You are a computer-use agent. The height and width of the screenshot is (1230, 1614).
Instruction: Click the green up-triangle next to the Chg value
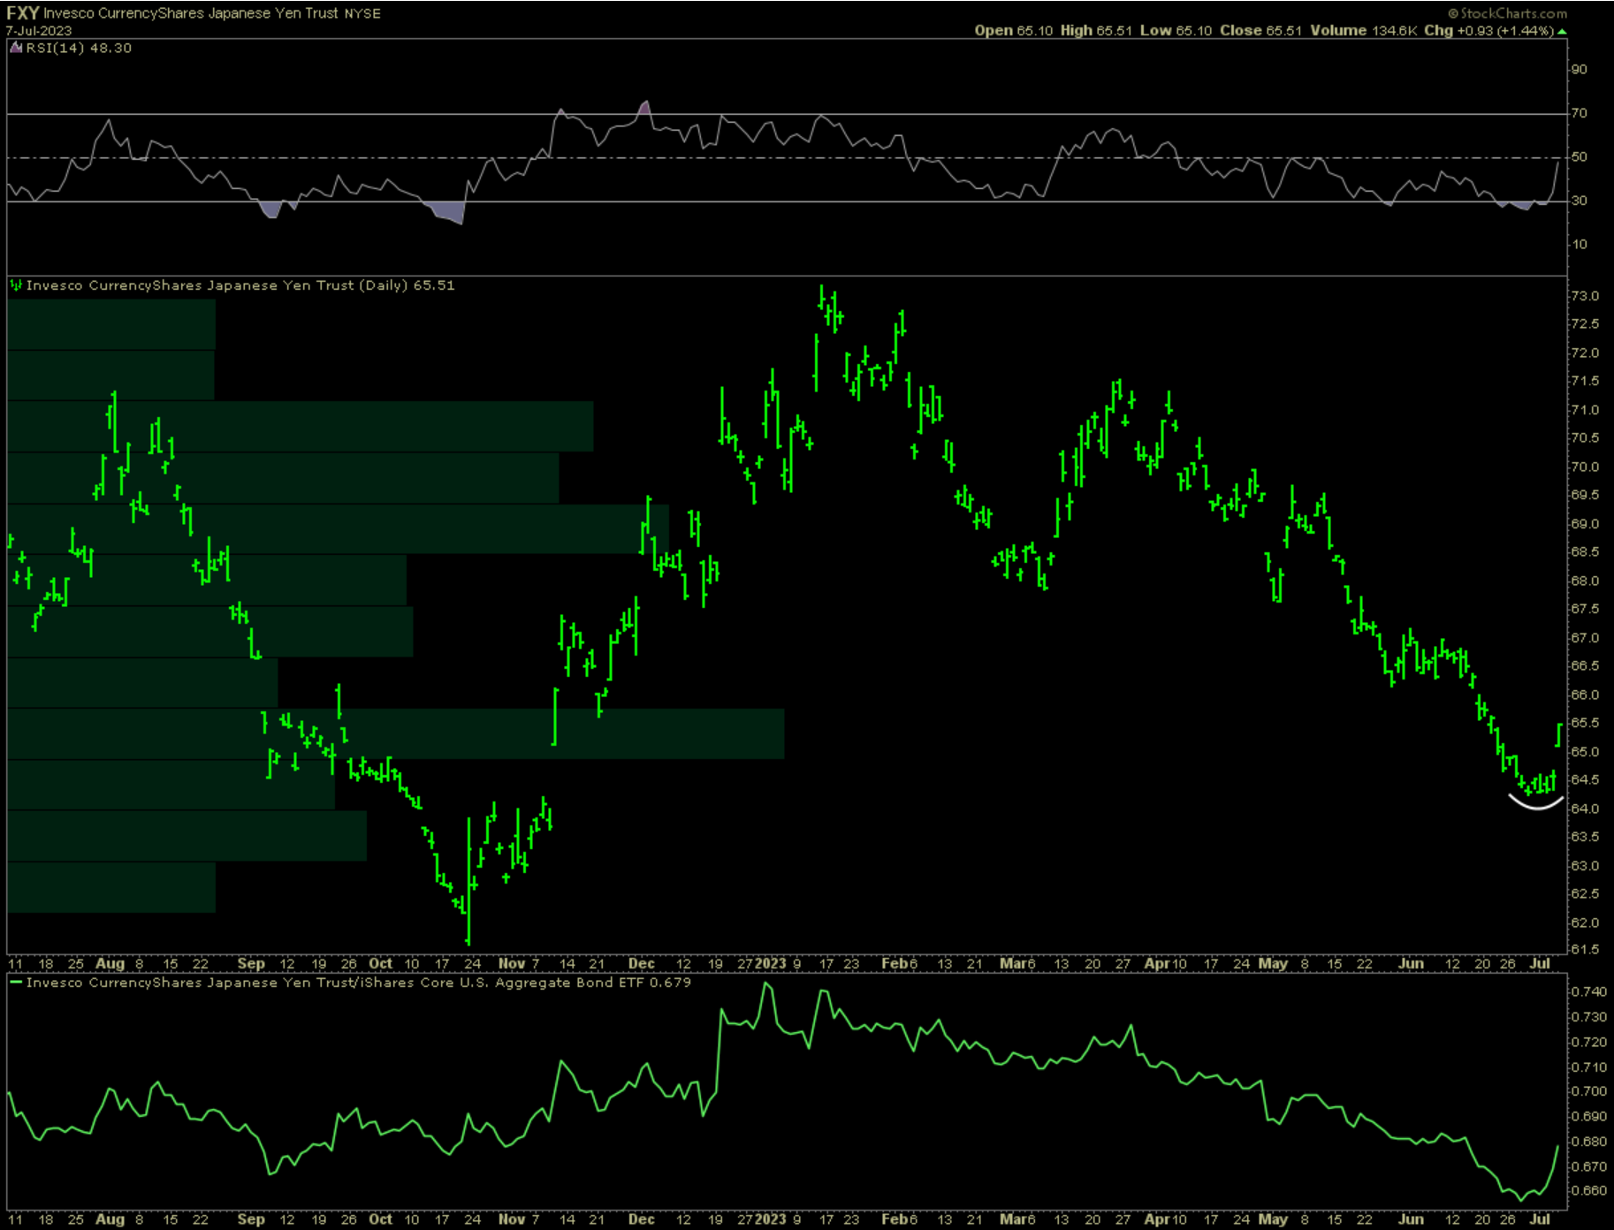tap(1562, 31)
